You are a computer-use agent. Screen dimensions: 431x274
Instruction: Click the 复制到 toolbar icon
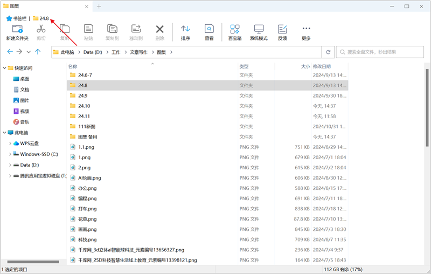coord(112,29)
